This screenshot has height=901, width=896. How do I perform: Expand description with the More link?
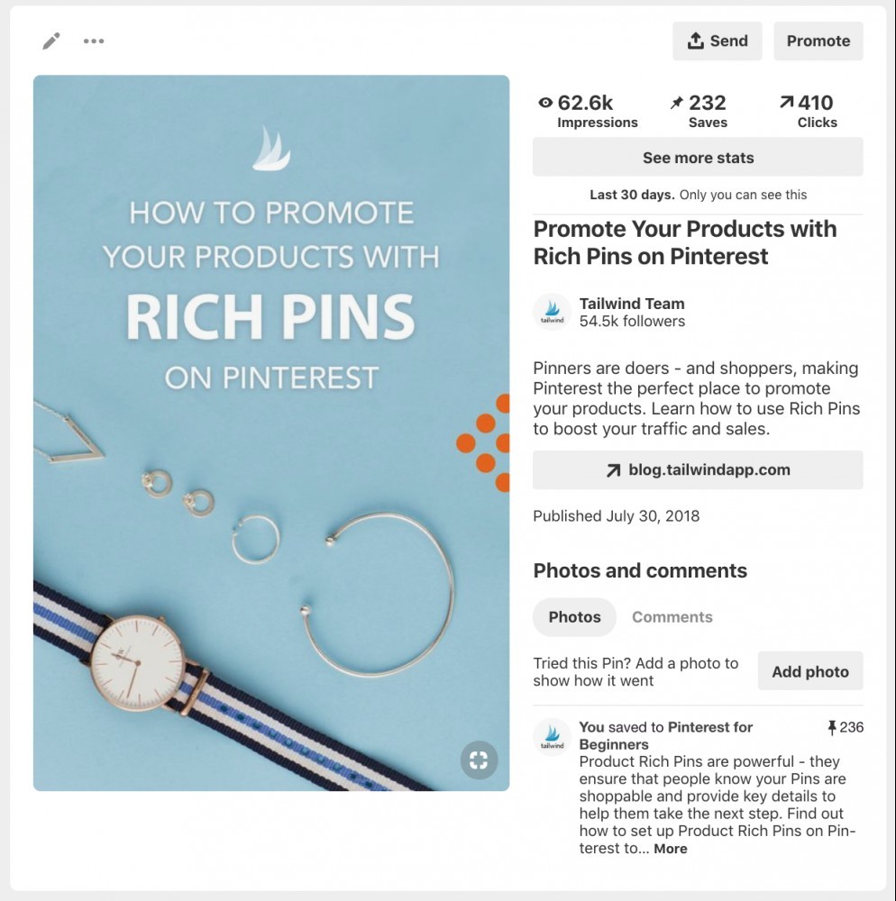pos(670,849)
